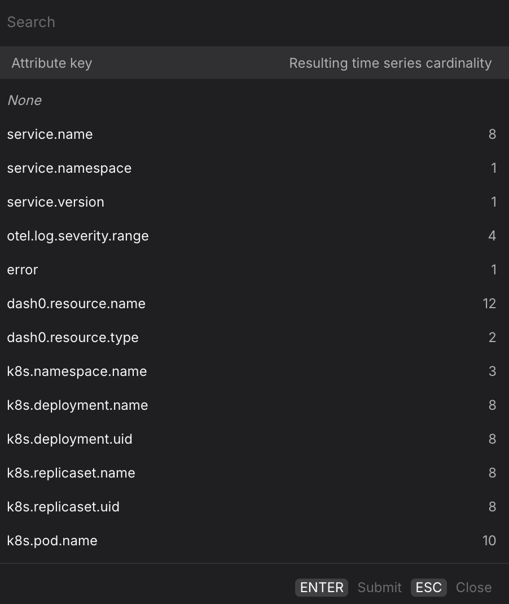The height and width of the screenshot is (604, 509).
Task: Click the Search input field
Action: coord(254,22)
